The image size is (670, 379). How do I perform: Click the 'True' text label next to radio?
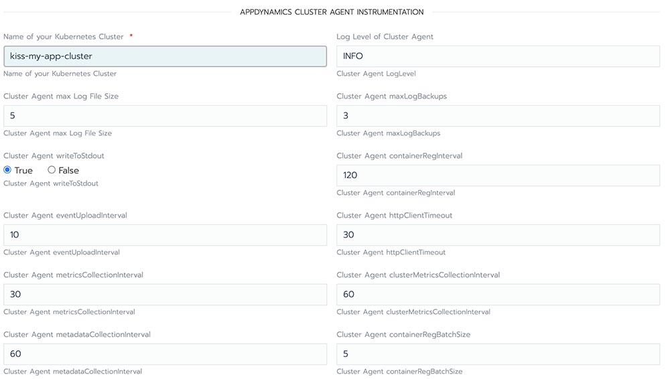coord(23,171)
